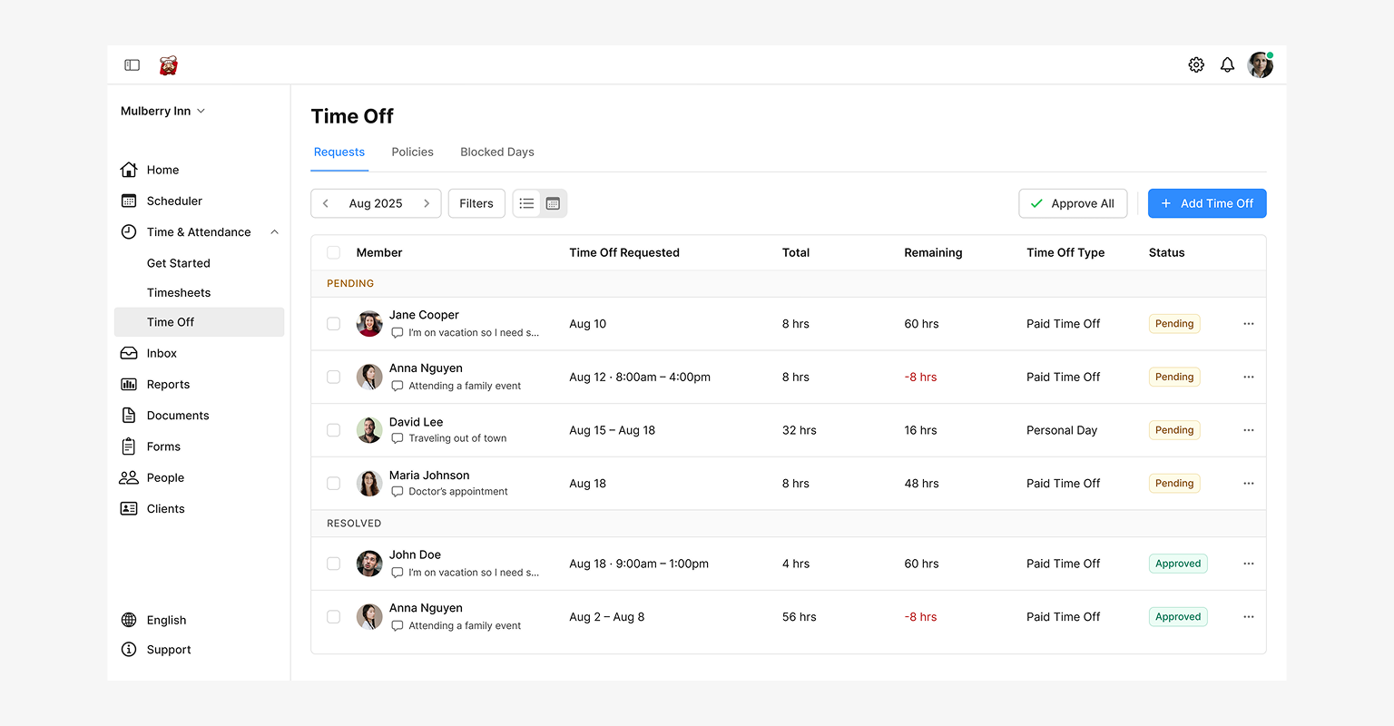Click the "Aug 15 – Aug 18" date cell
Viewport: 1394px width, 726px height.
click(x=613, y=430)
